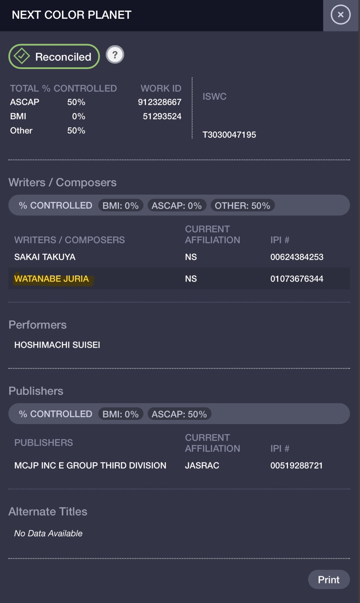Click publisher IPI number 00519288721
Screen dimensions: 360x603
[x=297, y=465]
